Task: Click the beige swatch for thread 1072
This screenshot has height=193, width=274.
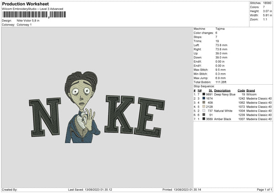Action: pyautogui.click(x=204, y=107)
